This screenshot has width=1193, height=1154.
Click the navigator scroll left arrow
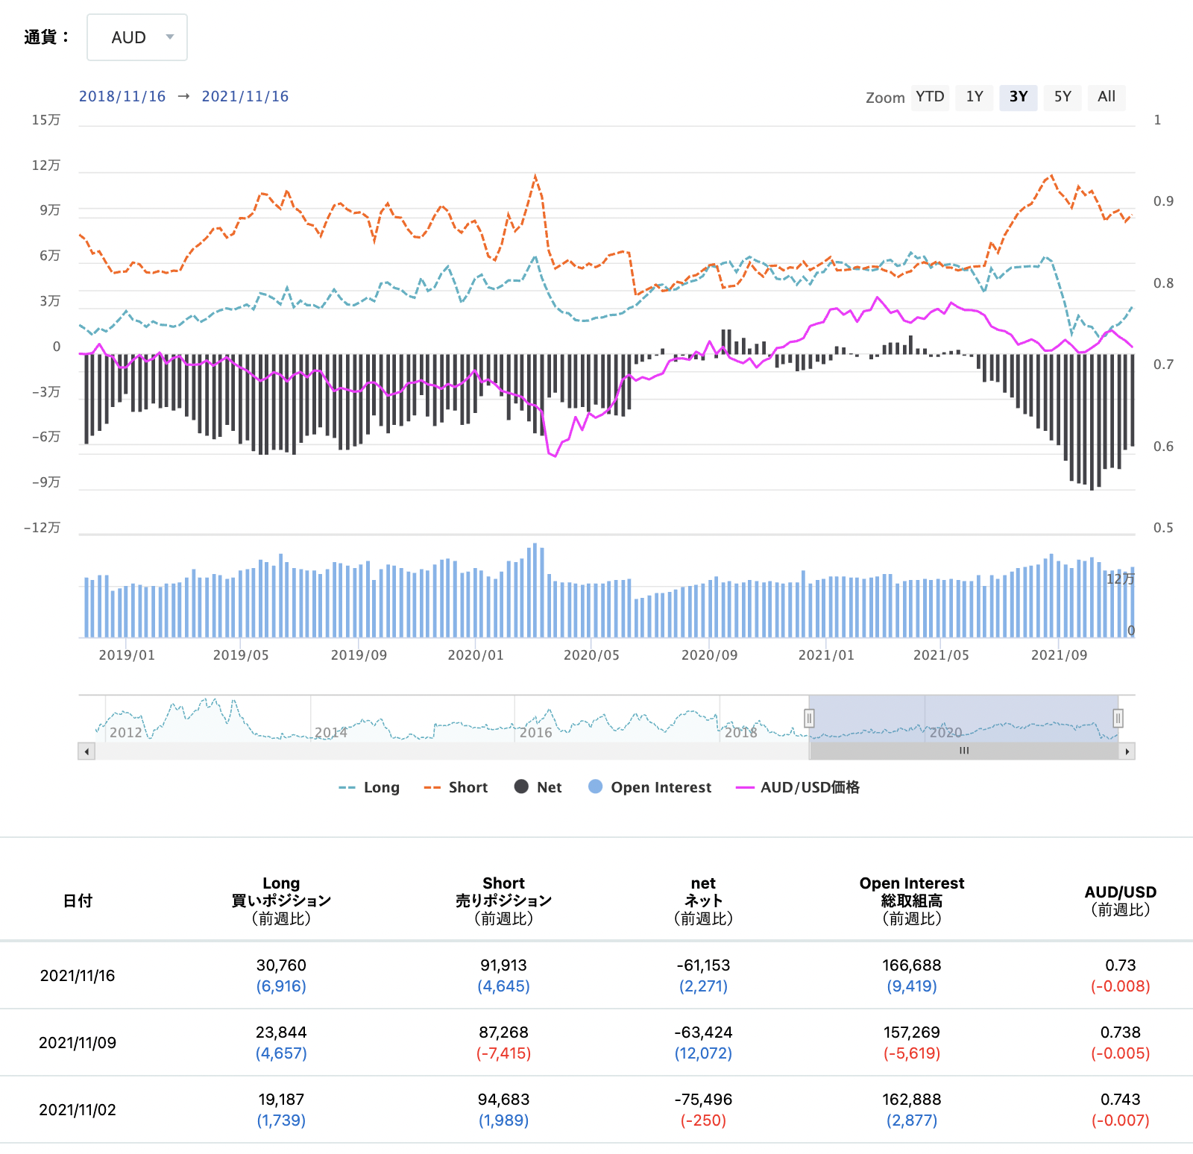(87, 751)
